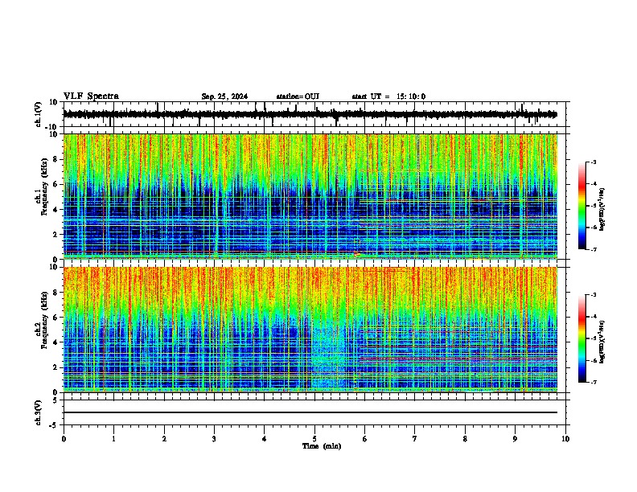
Task: Click the "2" minute tick label
Action: pos(164,439)
